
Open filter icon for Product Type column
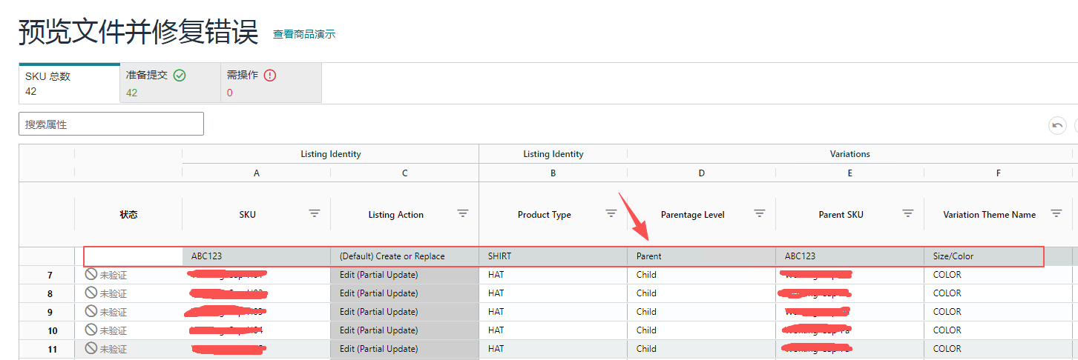pyautogui.click(x=611, y=213)
